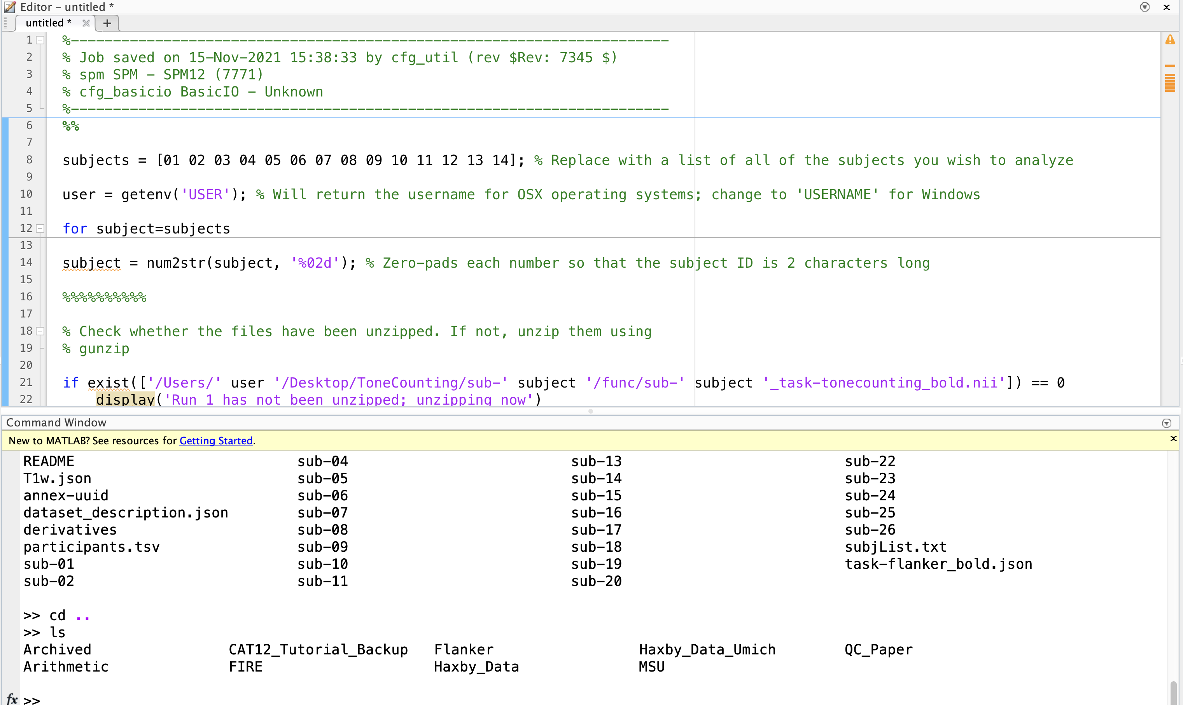Click line number 21 in the gutter
The image size is (1183, 705).
pos(26,382)
